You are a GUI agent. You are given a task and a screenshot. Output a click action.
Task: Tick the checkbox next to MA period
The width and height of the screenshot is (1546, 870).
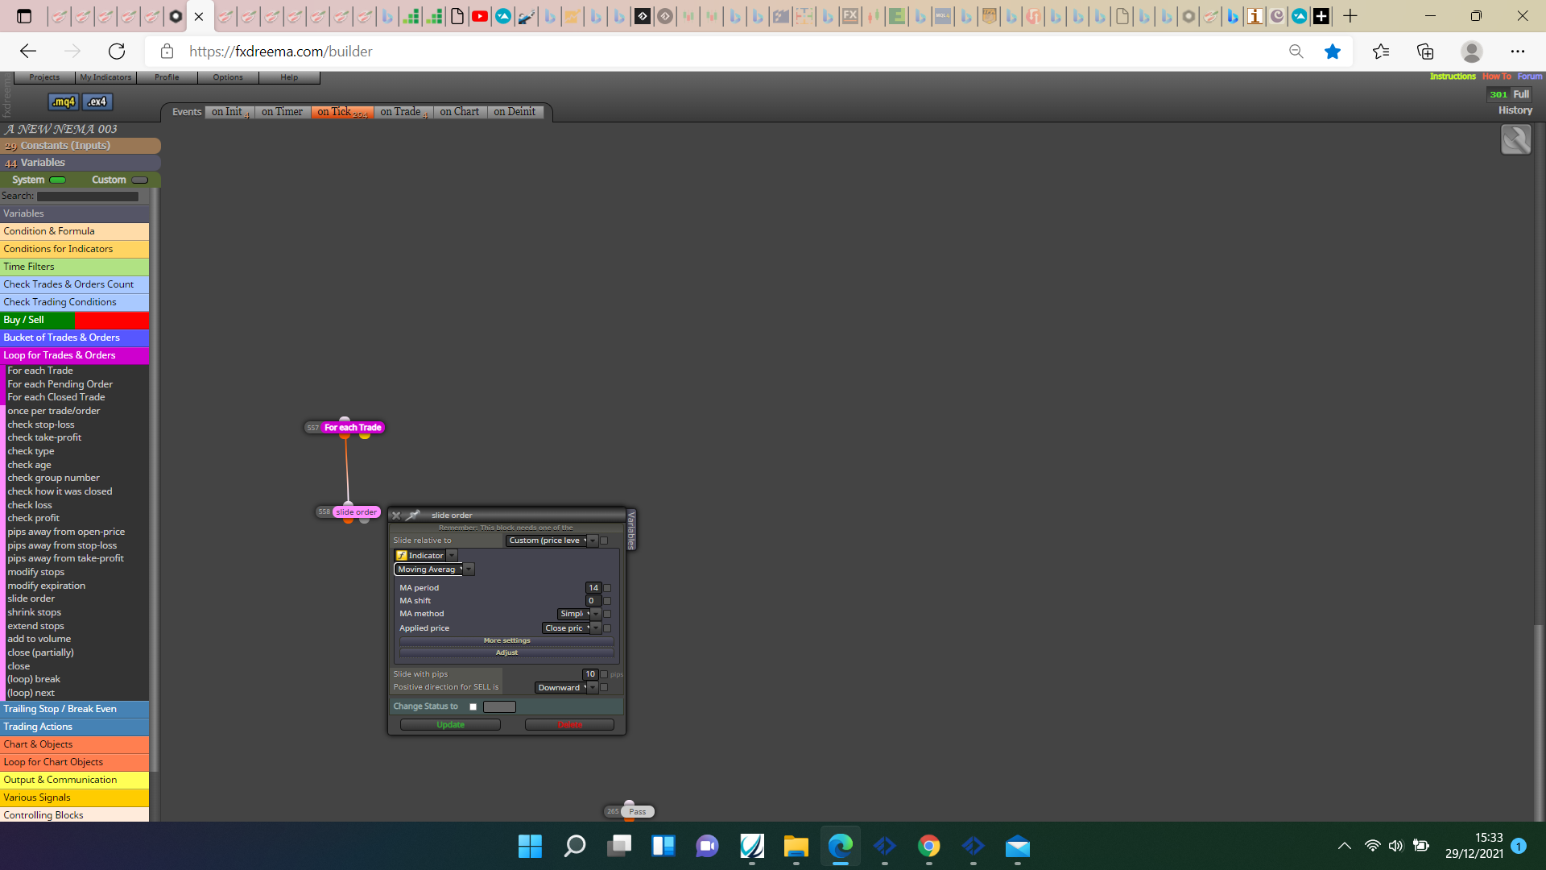coord(607,588)
